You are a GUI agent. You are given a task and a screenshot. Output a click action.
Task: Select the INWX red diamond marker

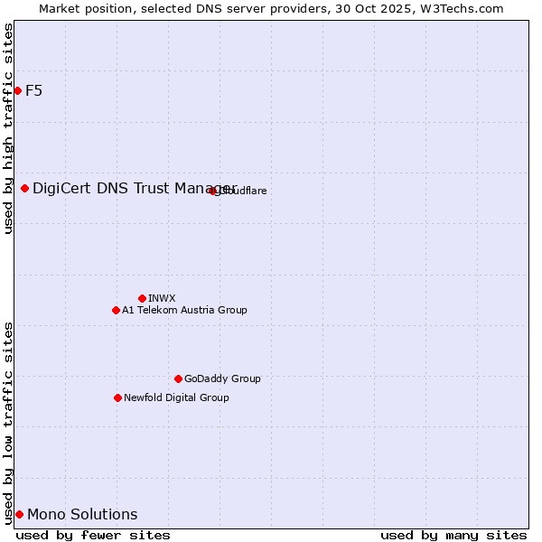coord(142,298)
